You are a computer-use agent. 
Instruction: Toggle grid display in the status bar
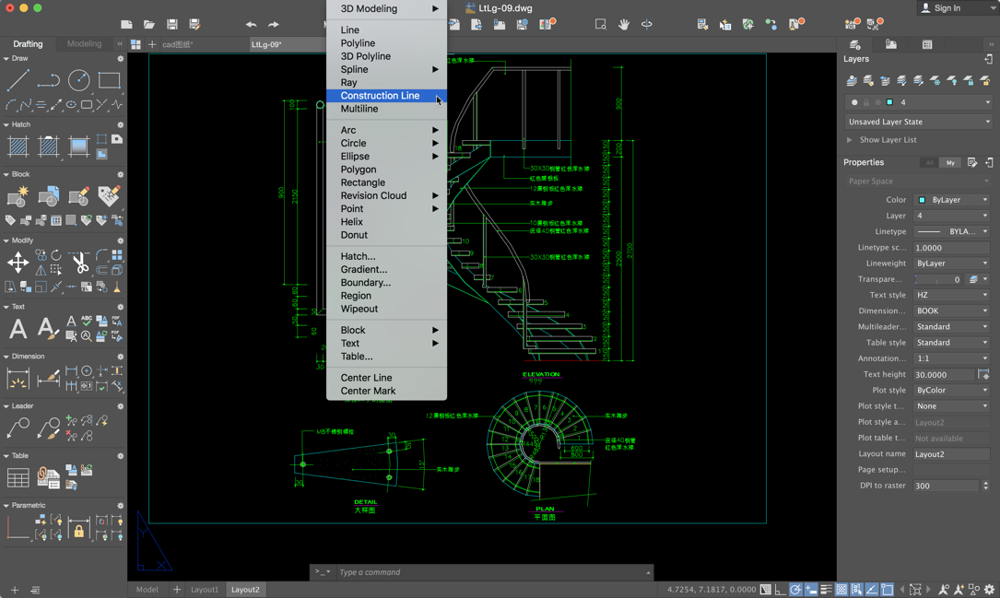coord(841,589)
